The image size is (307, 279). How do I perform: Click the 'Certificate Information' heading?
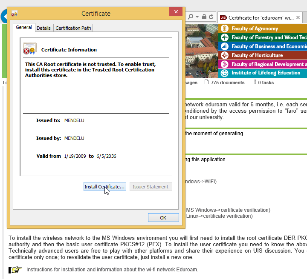(69, 50)
